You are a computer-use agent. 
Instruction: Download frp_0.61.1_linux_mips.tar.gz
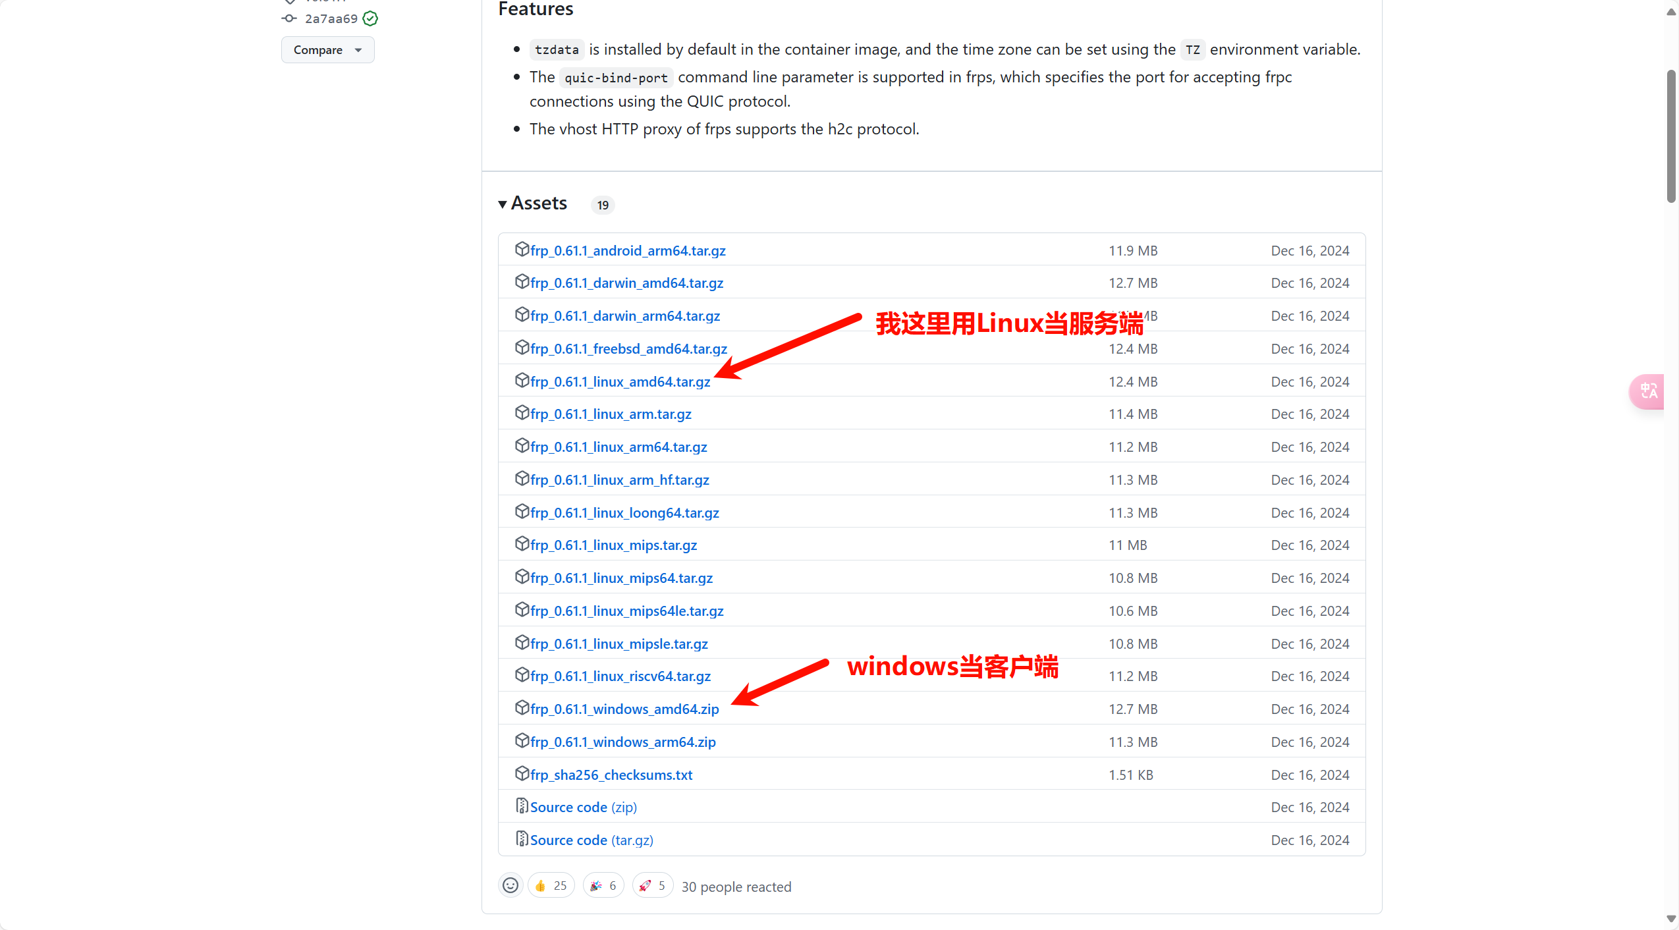point(613,545)
